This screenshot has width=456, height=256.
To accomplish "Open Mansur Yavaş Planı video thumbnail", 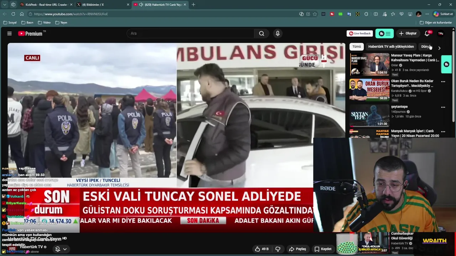I will tap(369, 64).
